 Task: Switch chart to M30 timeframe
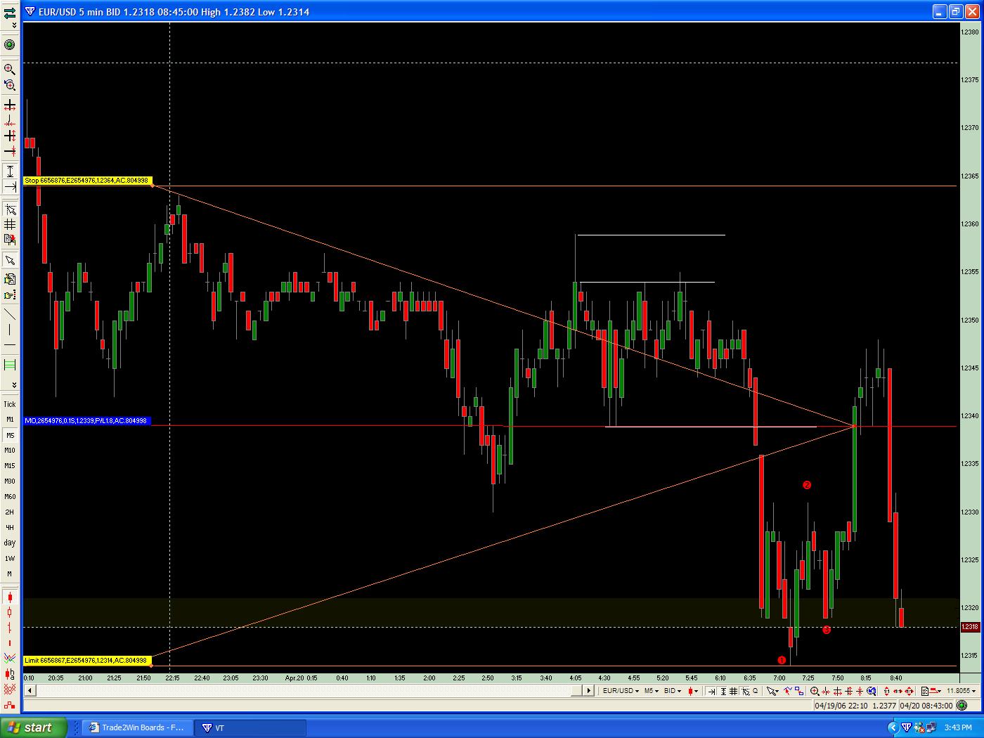[10, 481]
